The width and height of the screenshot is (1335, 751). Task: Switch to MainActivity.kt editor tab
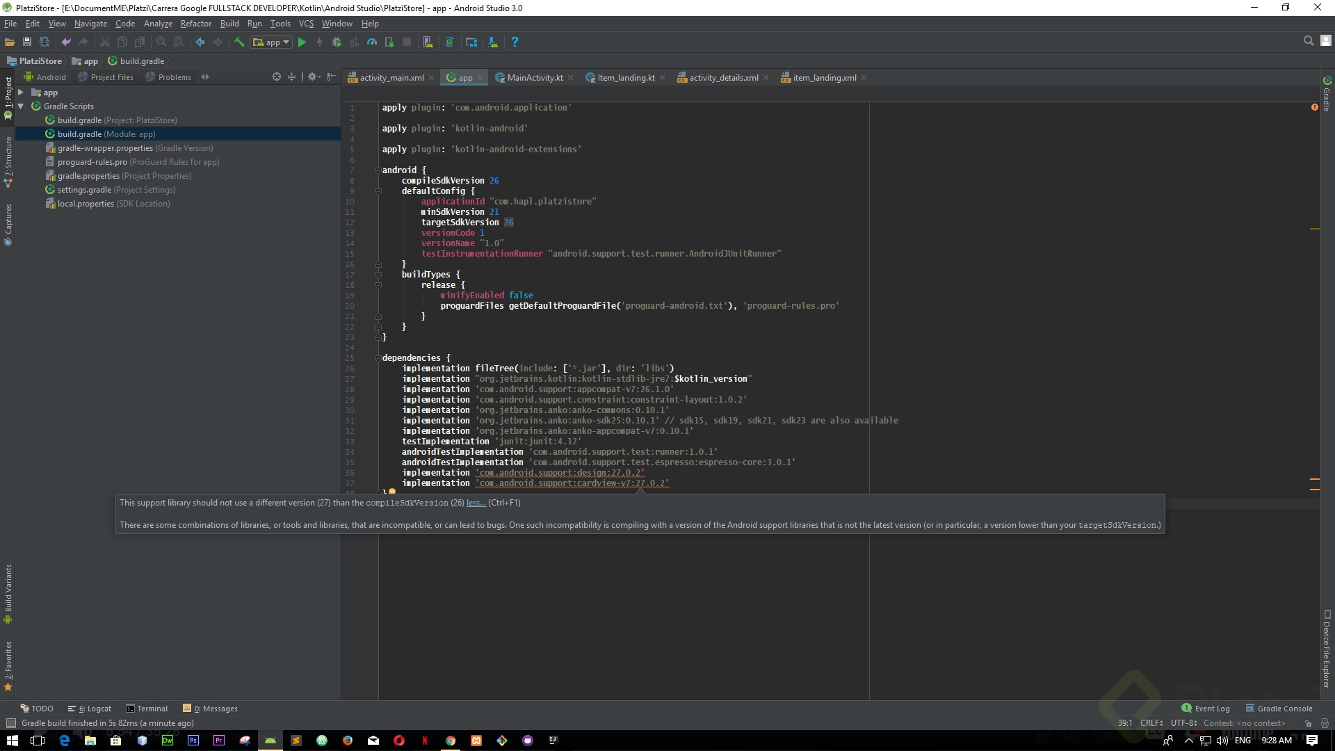[534, 78]
